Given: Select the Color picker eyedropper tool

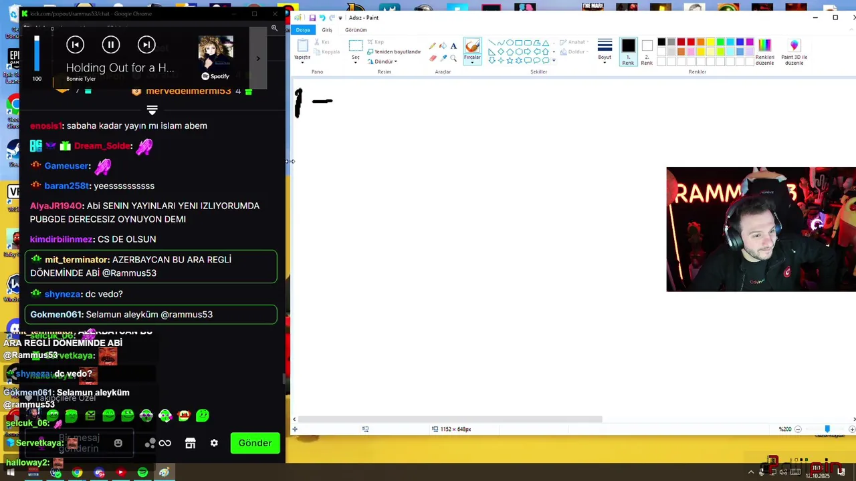Looking at the screenshot, I should pyautogui.click(x=443, y=58).
